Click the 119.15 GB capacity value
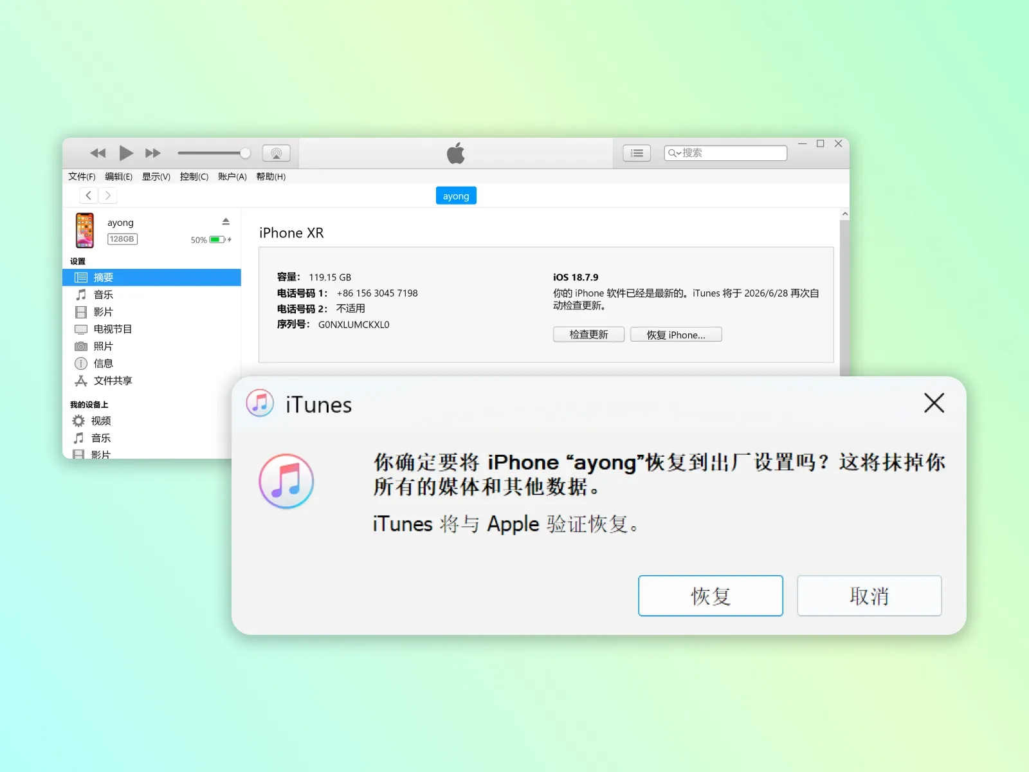 330,277
